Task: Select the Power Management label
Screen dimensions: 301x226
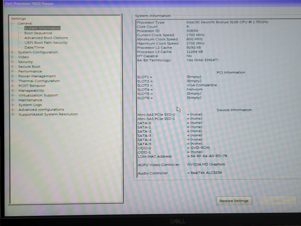Action: pyautogui.click(x=37, y=76)
